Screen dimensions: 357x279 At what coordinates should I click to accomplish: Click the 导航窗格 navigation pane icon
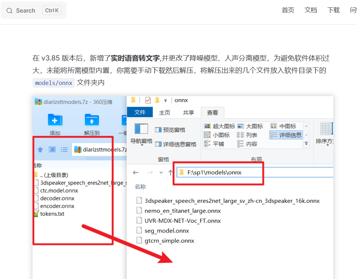(141, 129)
